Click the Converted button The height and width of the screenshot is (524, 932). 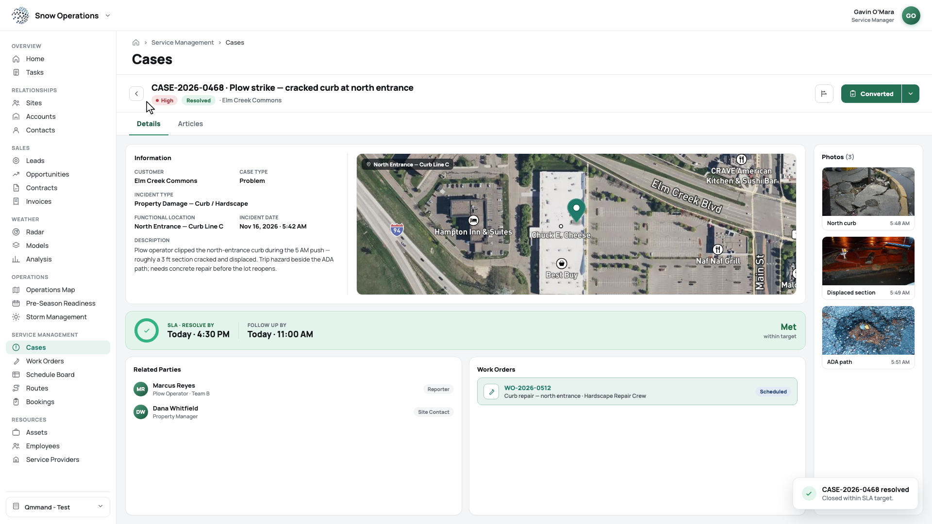871,94
